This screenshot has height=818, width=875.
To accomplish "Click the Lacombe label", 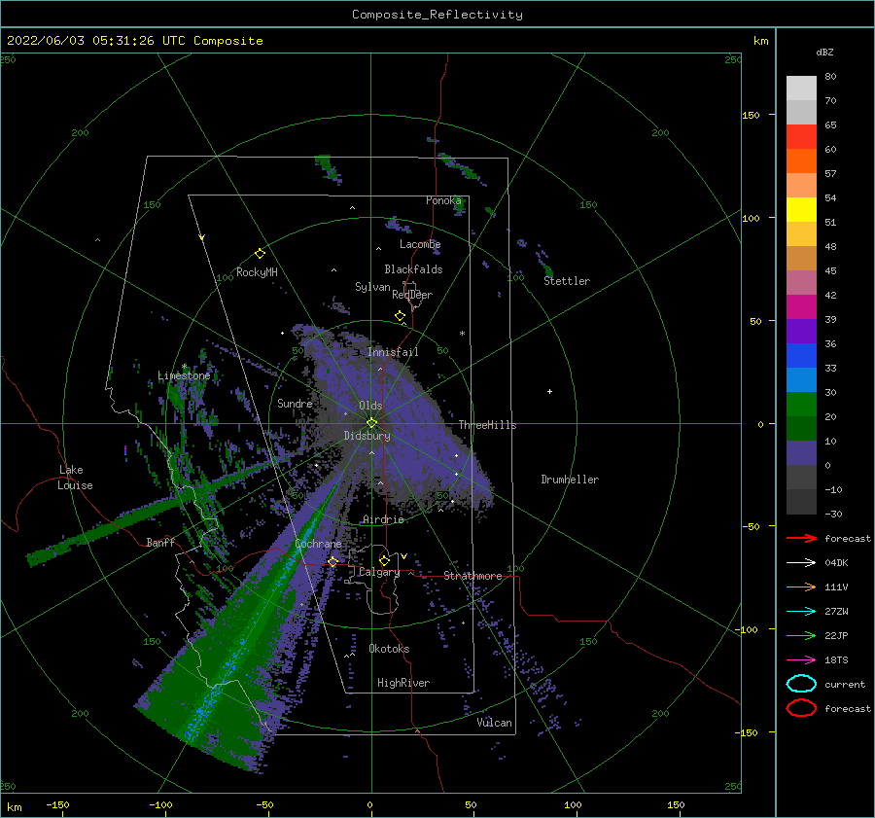I will (x=420, y=244).
